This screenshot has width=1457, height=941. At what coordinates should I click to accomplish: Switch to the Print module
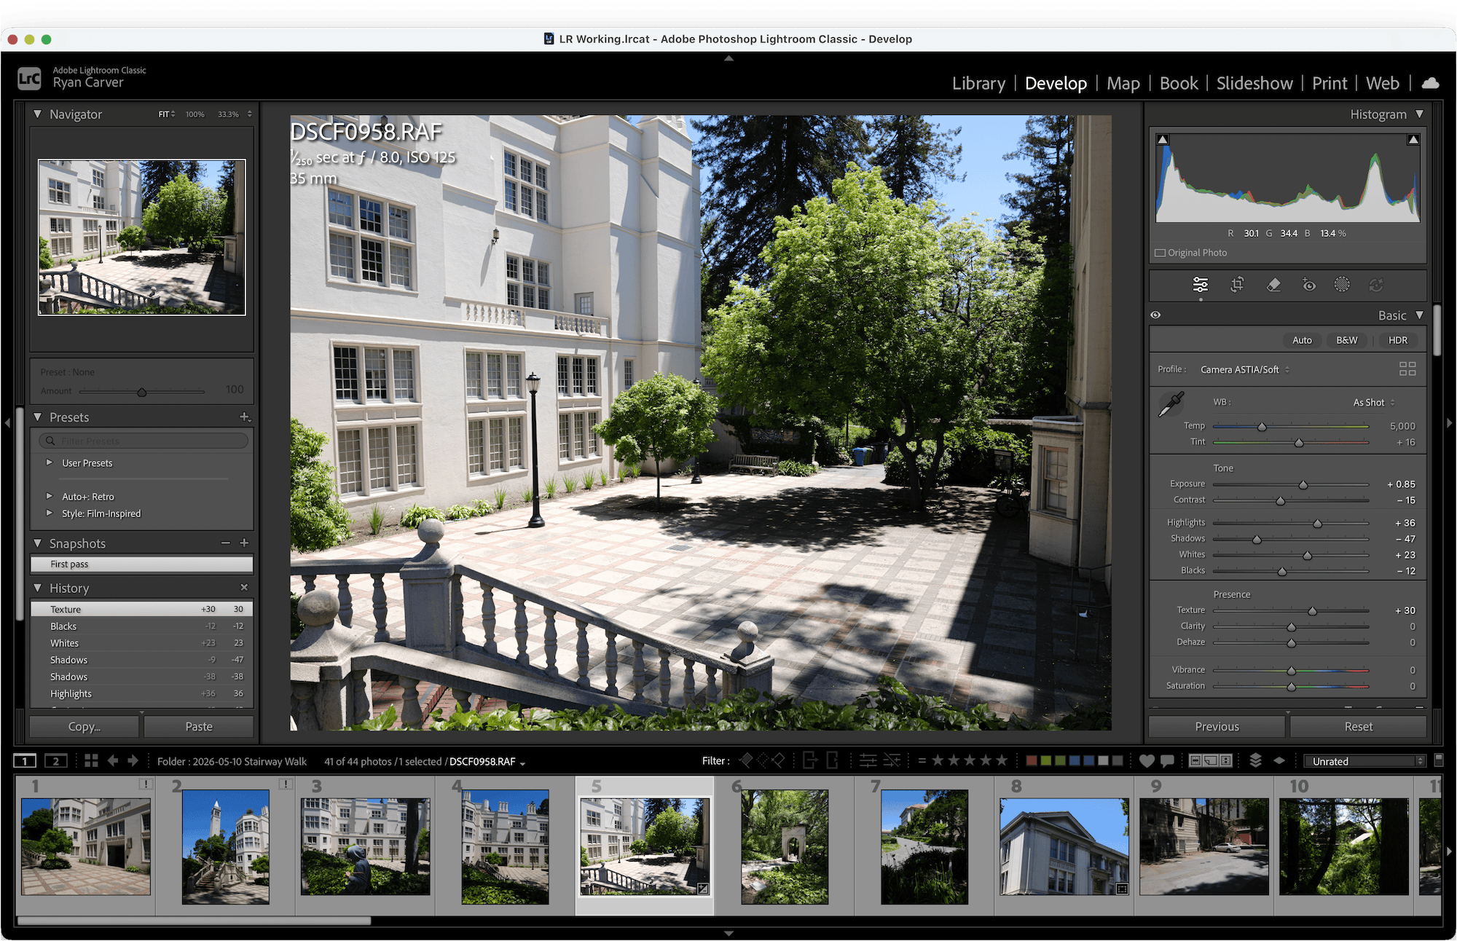point(1330,83)
